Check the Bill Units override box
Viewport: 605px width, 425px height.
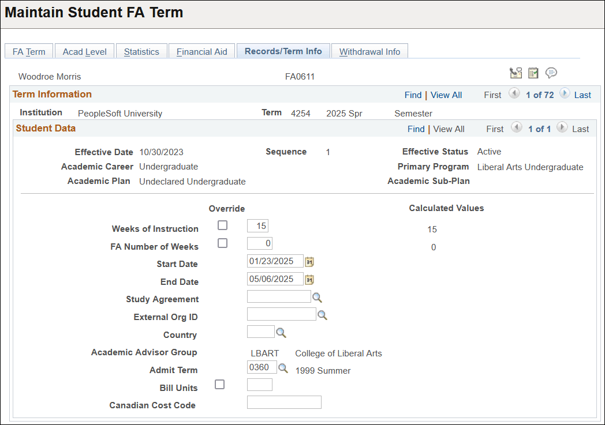coord(219,384)
